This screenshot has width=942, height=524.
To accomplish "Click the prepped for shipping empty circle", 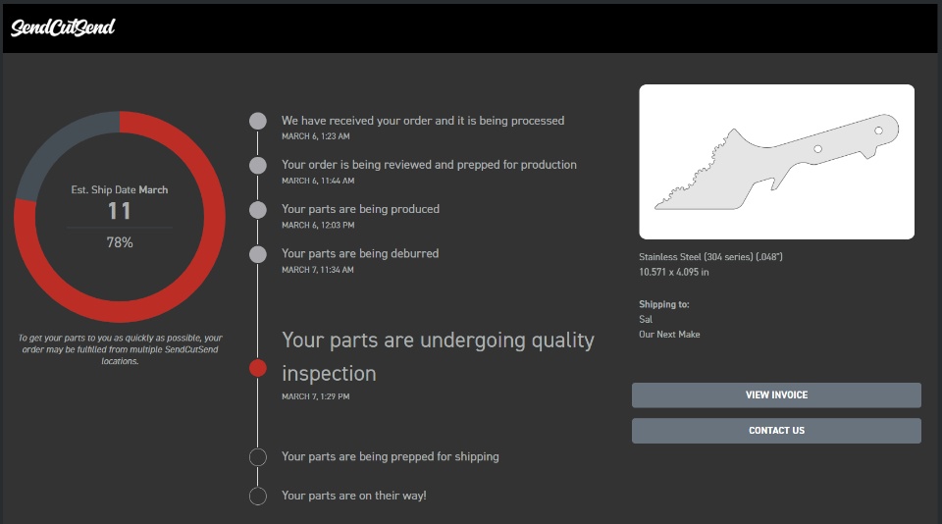I will tap(258, 456).
